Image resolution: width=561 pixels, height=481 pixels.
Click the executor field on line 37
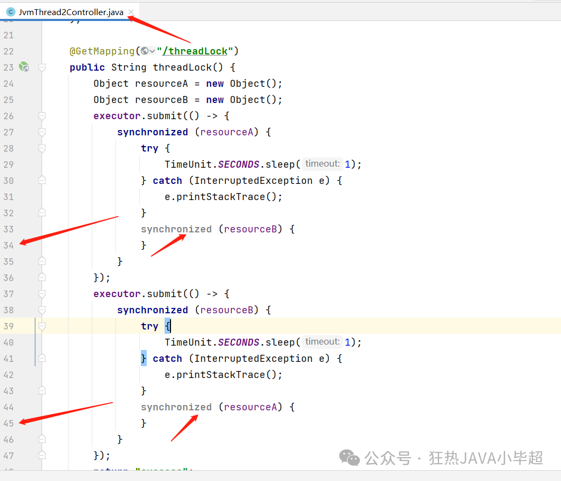pyautogui.click(x=117, y=293)
